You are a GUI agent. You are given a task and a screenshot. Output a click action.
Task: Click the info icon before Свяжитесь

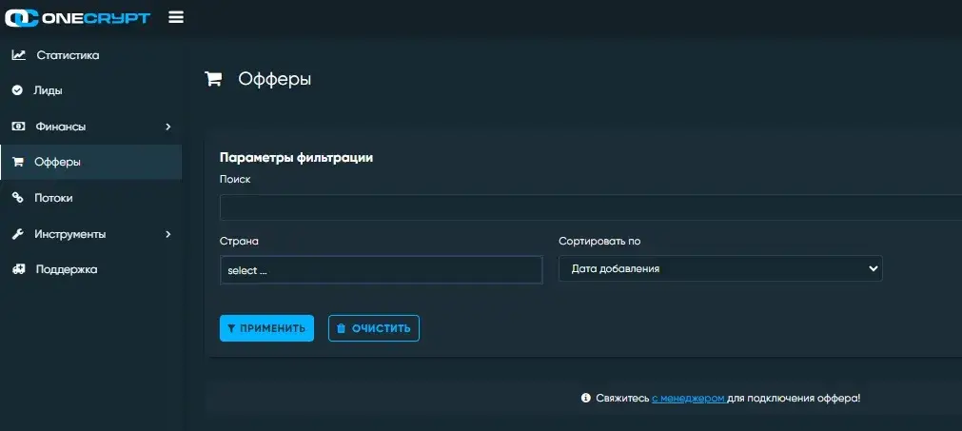click(x=586, y=399)
